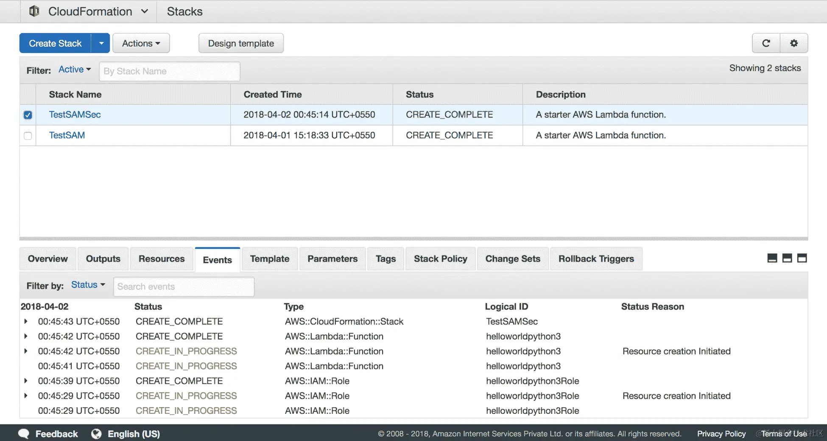The image size is (827, 441).
Task: Click the TestSAMSec logical ID in the events list
Action: click(512, 321)
